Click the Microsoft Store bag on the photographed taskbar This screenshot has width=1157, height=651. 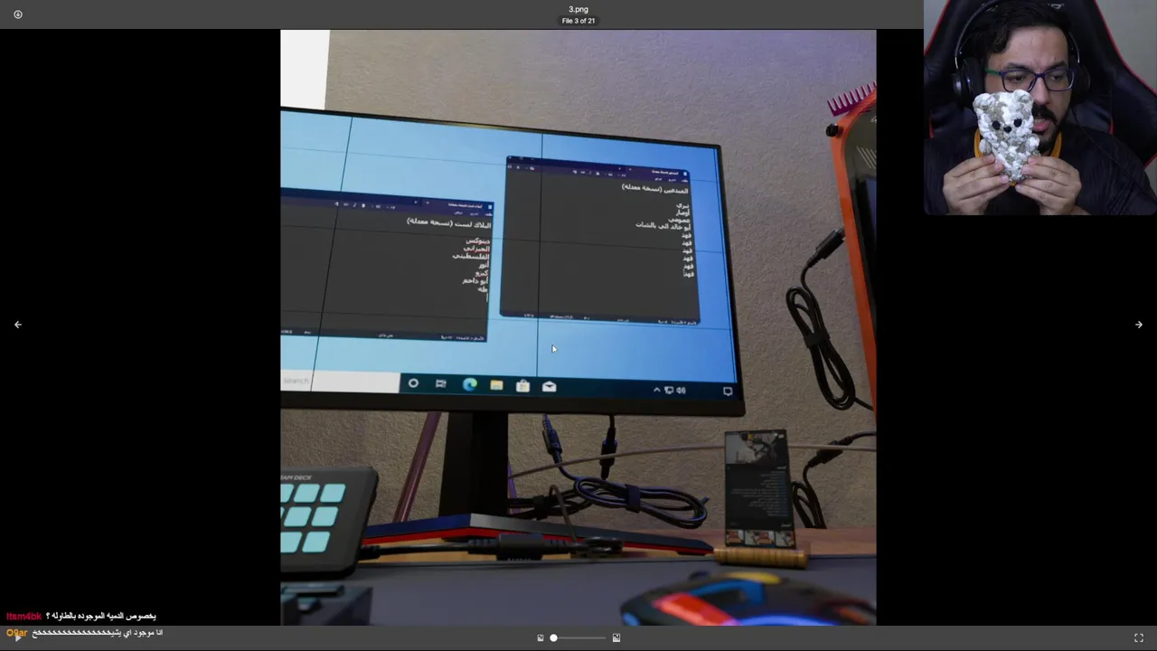click(522, 386)
